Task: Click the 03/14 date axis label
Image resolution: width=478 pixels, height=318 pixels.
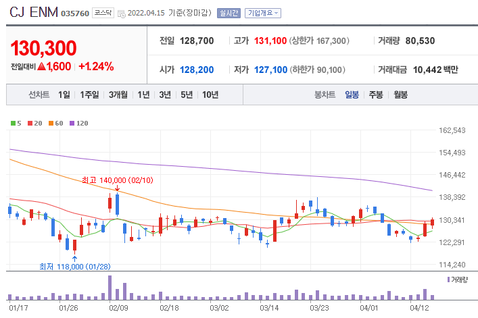Action: [x=269, y=308]
